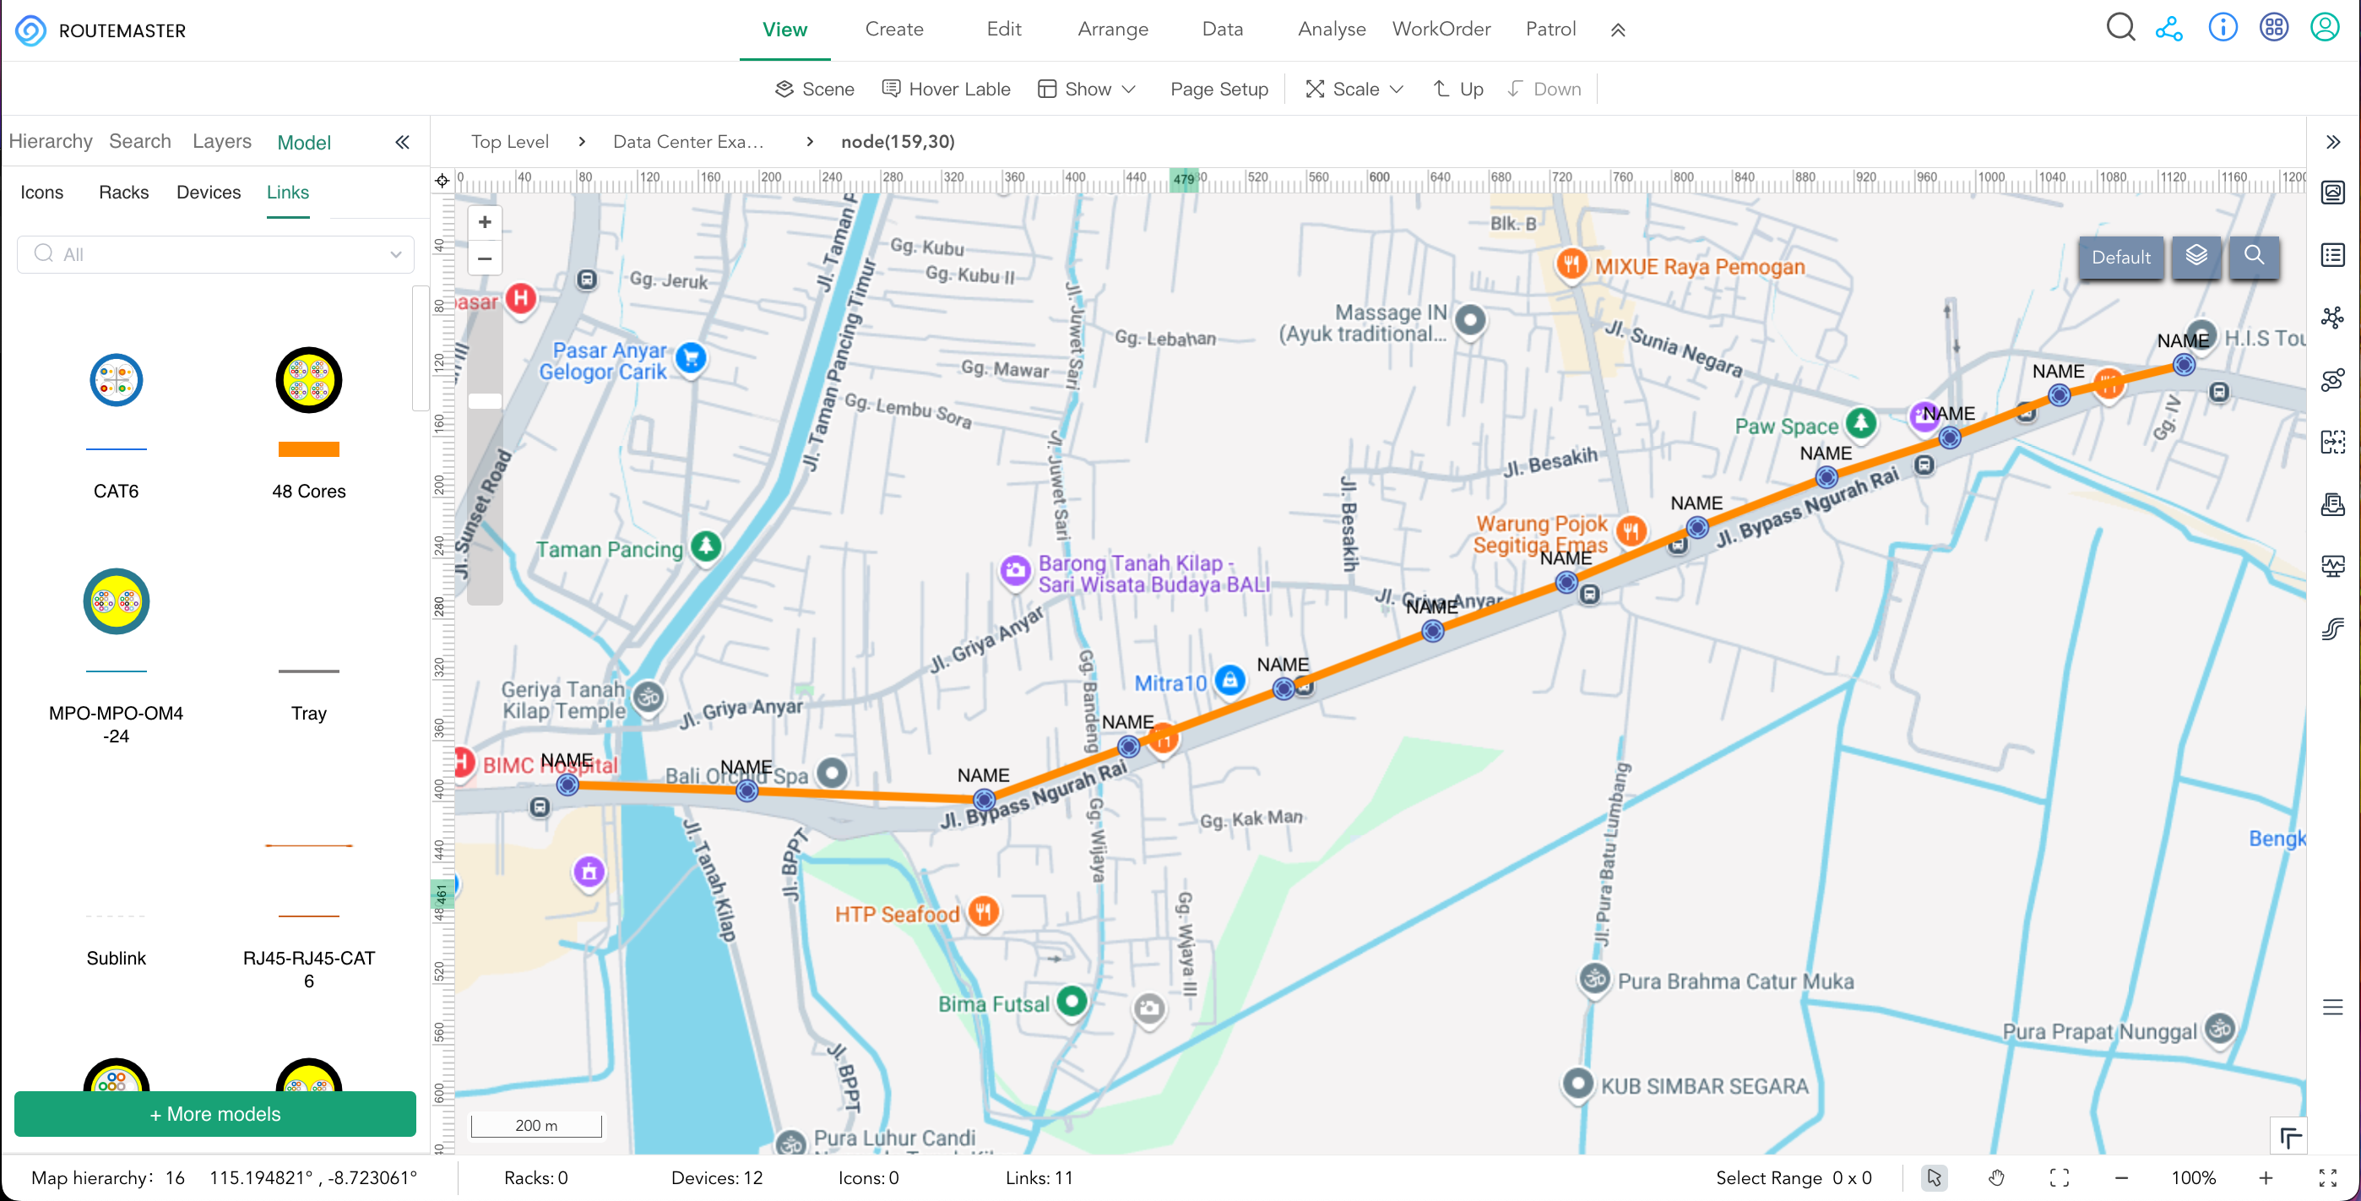Select the CAT6 link model
Image resolution: width=2361 pixels, height=1201 pixels.
pos(117,426)
